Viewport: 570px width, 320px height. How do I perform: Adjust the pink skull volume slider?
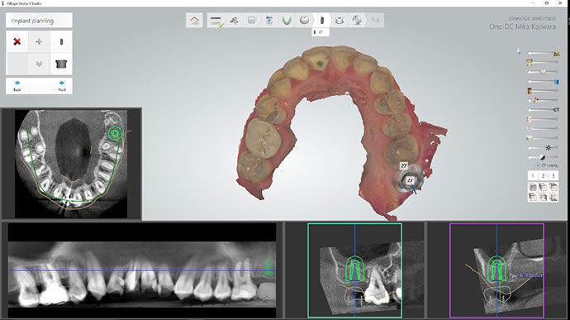(543, 119)
